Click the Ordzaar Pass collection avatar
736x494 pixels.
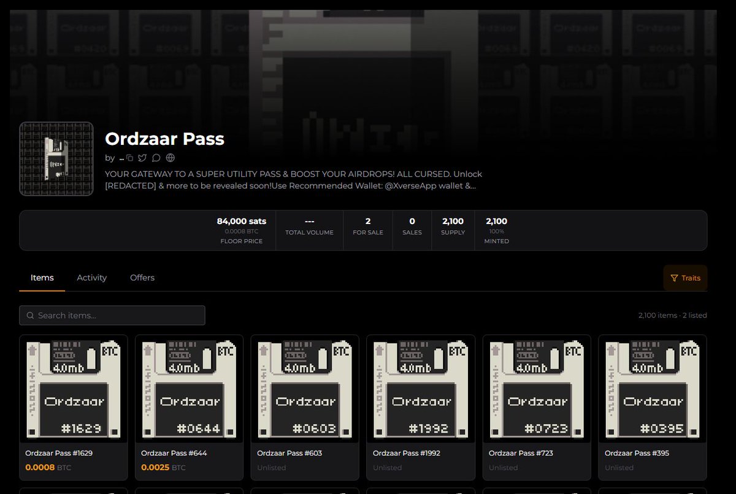(x=56, y=159)
